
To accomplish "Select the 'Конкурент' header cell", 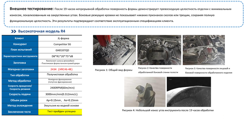I will click(x=20, y=44).
